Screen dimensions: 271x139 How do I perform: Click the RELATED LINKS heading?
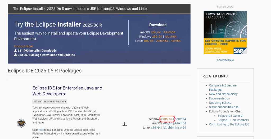215,76
